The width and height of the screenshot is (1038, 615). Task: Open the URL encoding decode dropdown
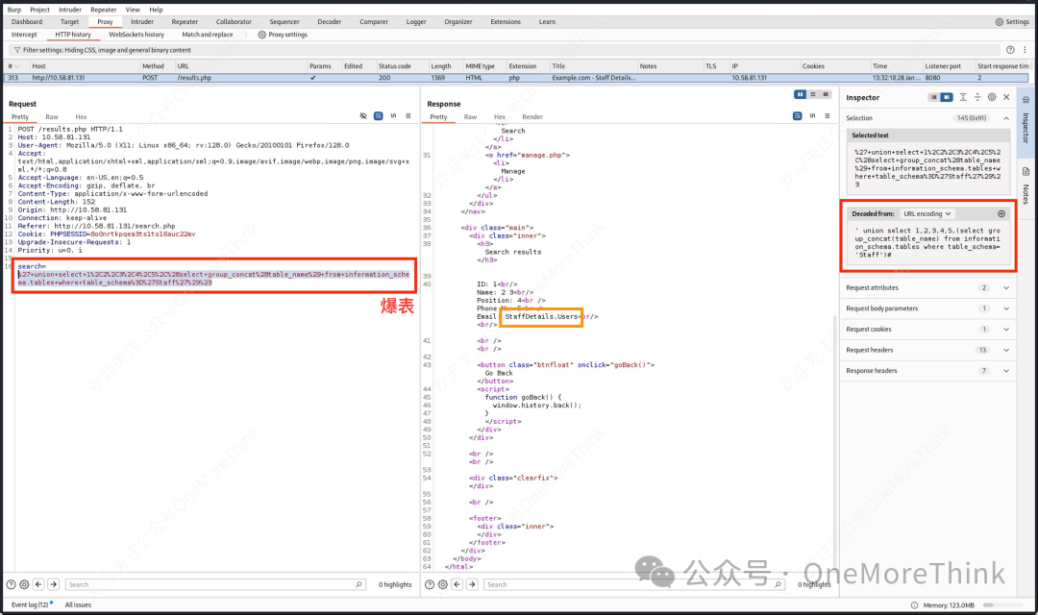(927, 214)
